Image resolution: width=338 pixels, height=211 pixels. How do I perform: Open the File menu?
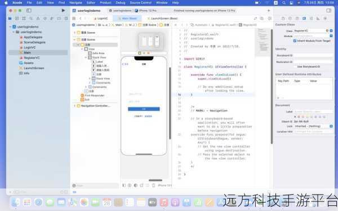coord(29,3)
